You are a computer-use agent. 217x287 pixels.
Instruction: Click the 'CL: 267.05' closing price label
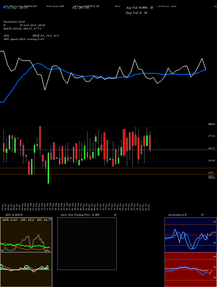point(81,8)
